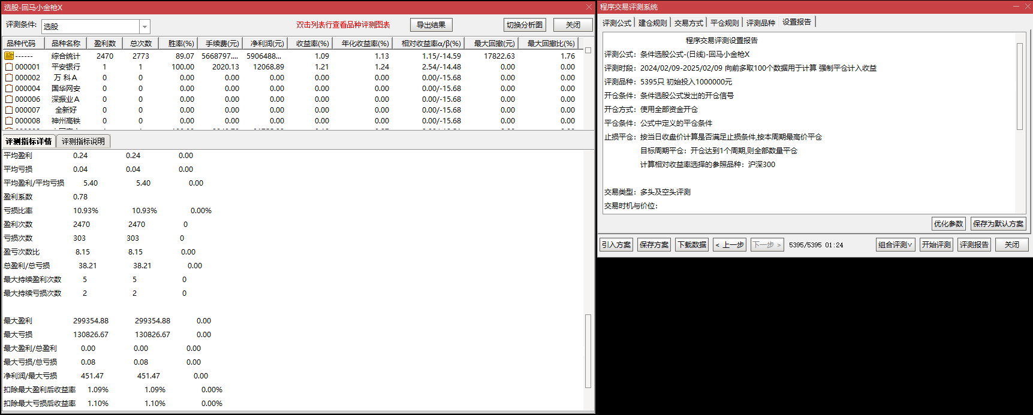The height and width of the screenshot is (415, 1033).
Task: Click the settings report panel scrollbar thumb
Action: click(1020, 86)
